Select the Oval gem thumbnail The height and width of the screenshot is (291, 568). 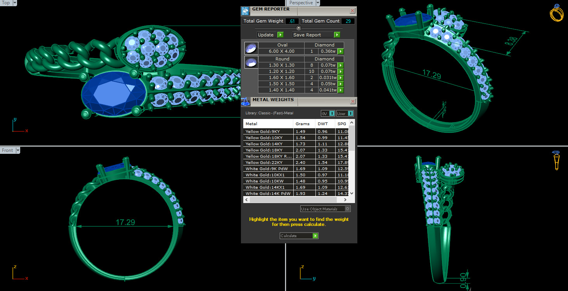[x=251, y=48]
